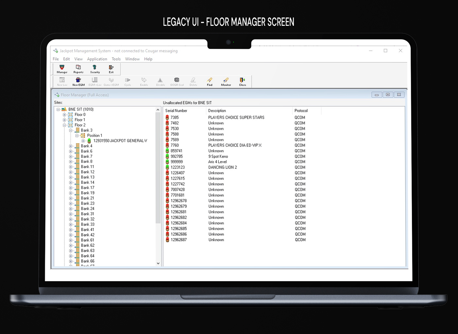Open the File menu
Viewport: 458px width, 334px height.
(x=56, y=59)
